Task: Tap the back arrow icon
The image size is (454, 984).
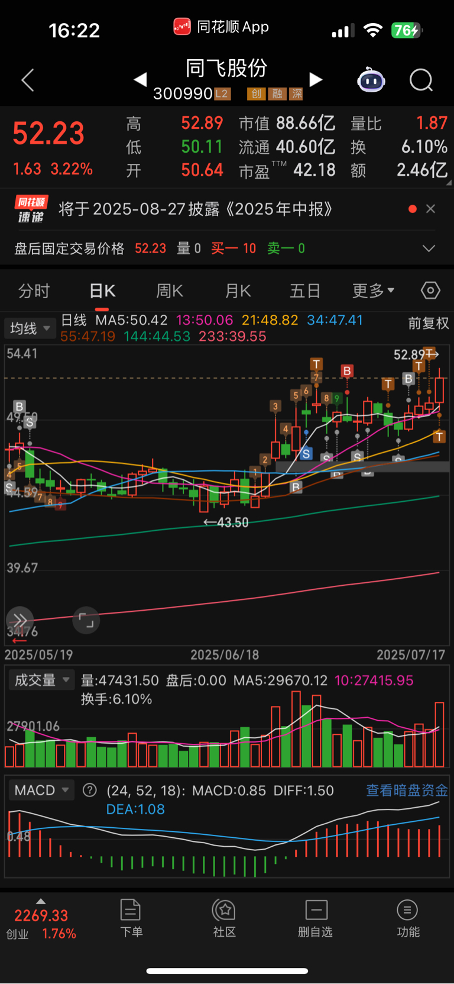Action: pos(28,80)
